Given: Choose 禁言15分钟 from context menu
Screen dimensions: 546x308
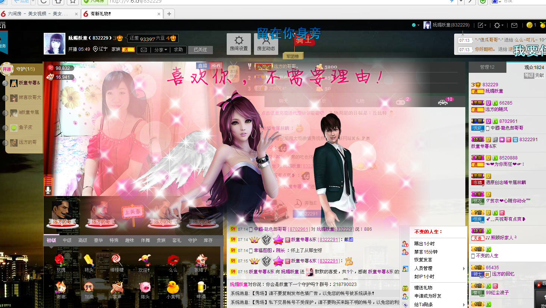Looking at the screenshot, I should 426,252.
